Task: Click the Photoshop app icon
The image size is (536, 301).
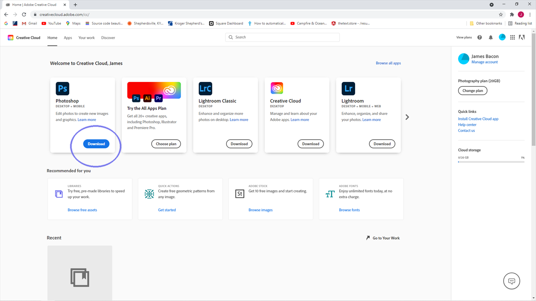Action: point(62,89)
